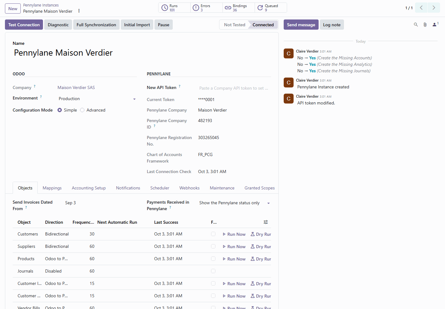Switch to the Scheduler tab
The width and height of the screenshot is (445, 309).
tap(160, 188)
